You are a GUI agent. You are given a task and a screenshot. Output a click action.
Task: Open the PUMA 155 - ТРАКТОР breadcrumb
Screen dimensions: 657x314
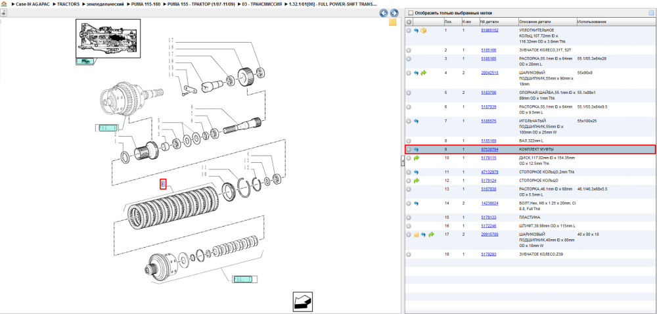tap(200, 4)
